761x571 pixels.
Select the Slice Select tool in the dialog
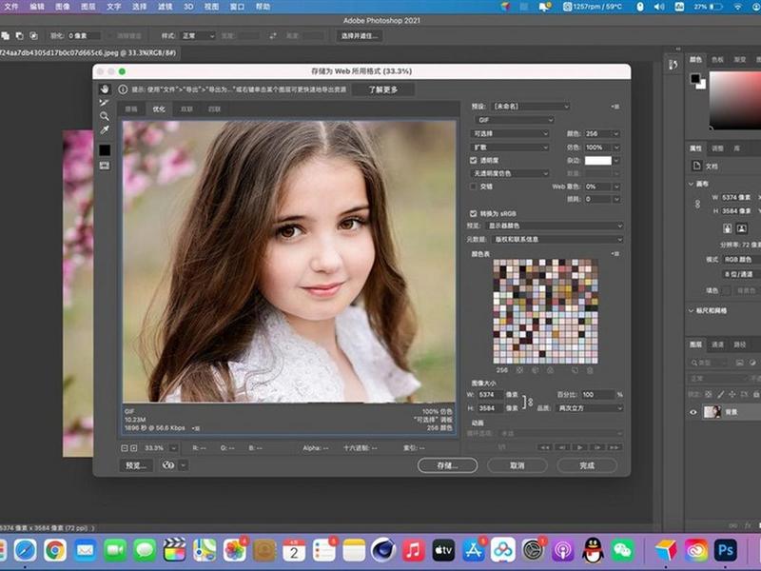click(x=105, y=103)
